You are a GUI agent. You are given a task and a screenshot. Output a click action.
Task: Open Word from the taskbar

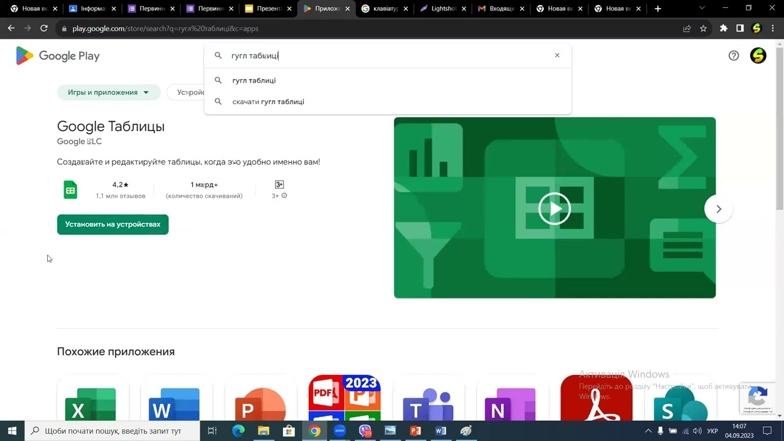(x=440, y=431)
